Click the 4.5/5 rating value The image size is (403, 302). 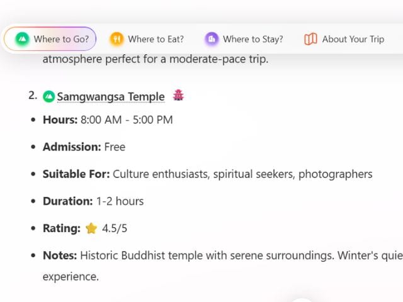pos(115,228)
